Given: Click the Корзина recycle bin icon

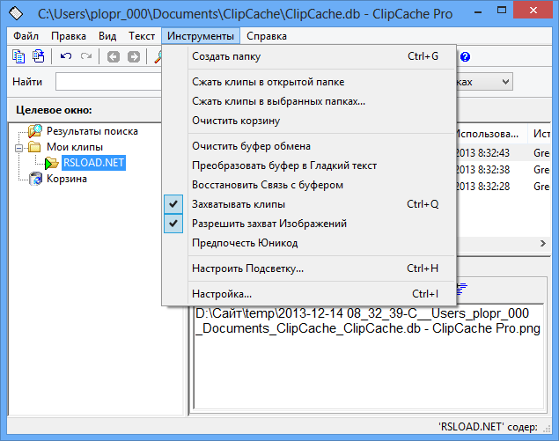Looking at the screenshot, I should coord(35,179).
